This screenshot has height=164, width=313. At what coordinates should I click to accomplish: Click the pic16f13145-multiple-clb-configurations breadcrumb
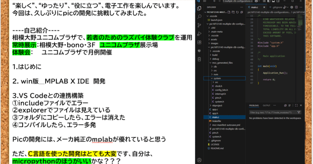click(x=269, y=12)
